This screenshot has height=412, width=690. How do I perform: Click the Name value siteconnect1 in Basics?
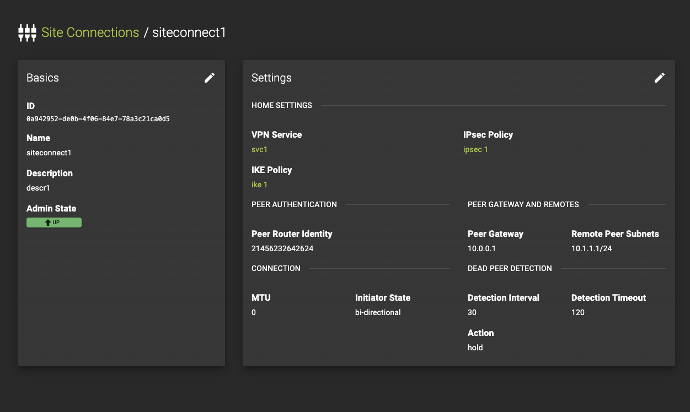tap(49, 153)
